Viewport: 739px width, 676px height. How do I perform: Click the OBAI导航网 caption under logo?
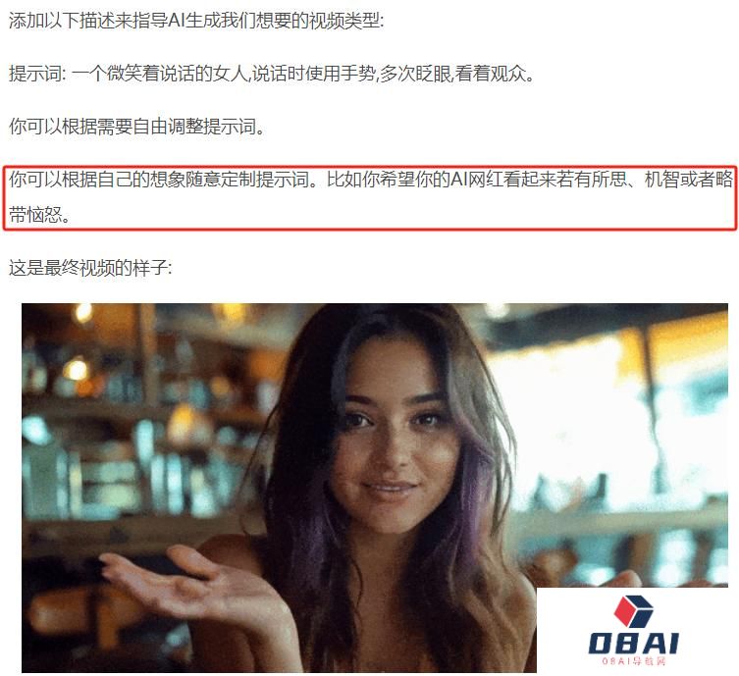pyautogui.click(x=633, y=661)
